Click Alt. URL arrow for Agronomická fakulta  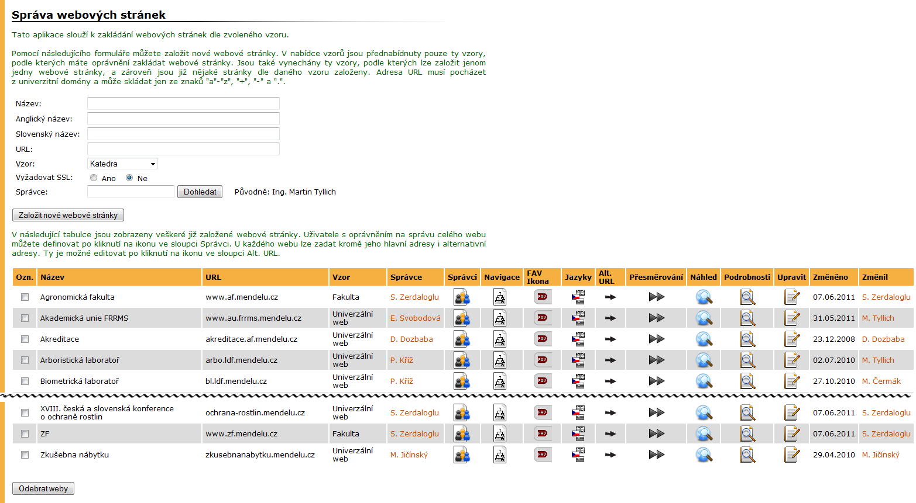pyautogui.click(x=610, y=297)
